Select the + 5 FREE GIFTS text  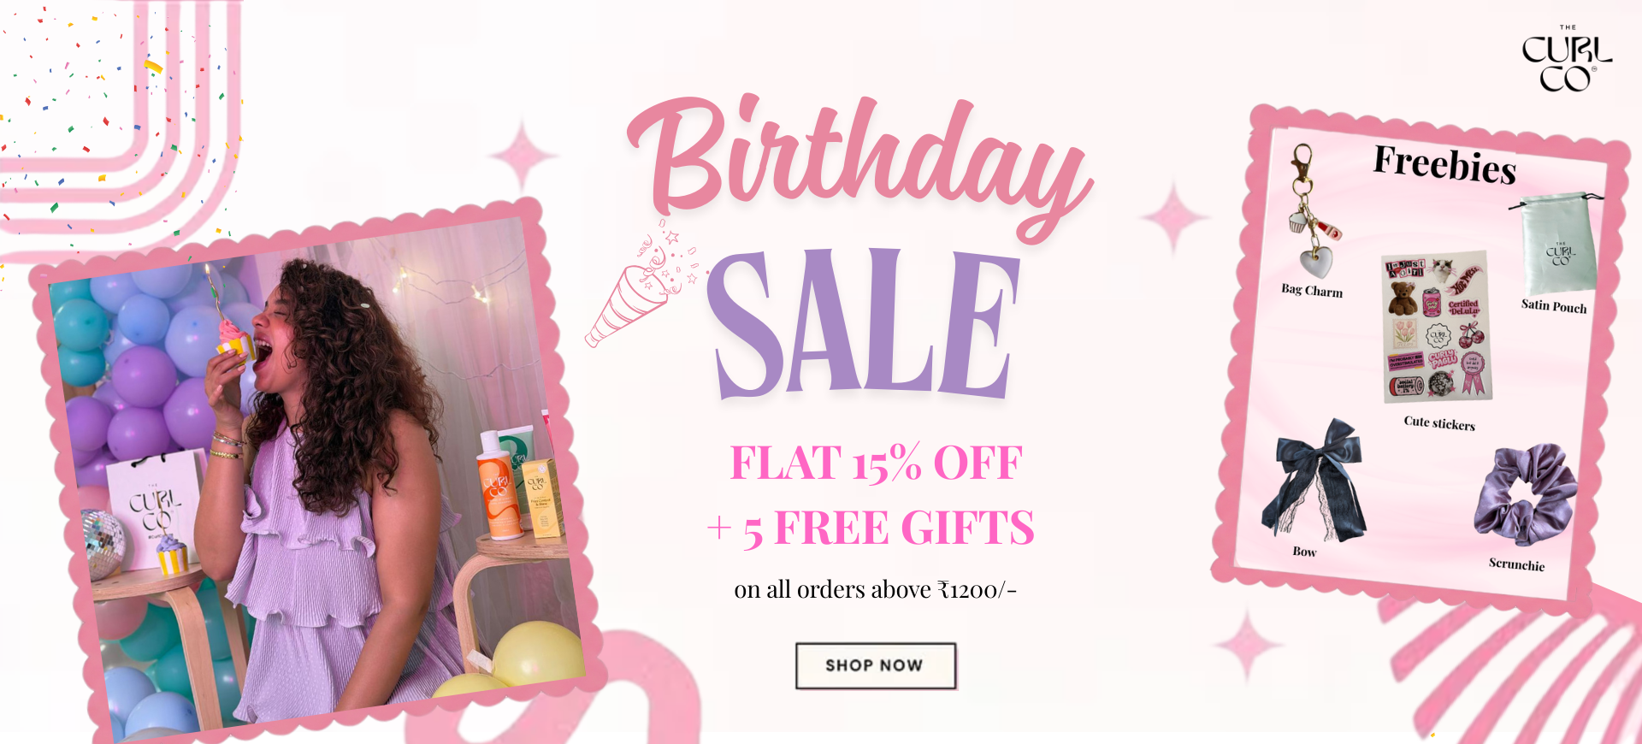coord(871,528)
